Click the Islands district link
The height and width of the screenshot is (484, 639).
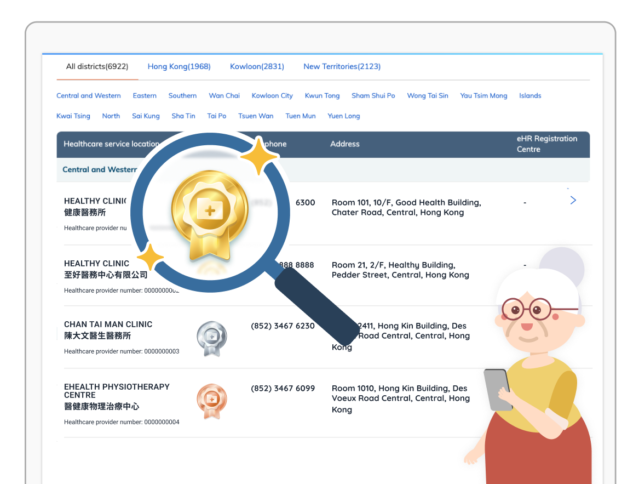pos(530,95)
